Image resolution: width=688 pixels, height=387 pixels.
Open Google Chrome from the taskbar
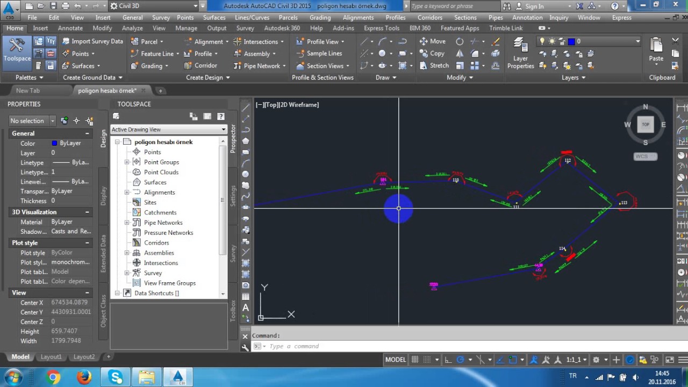[x=53, y=377]
